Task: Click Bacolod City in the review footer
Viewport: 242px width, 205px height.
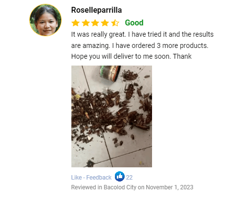Action: (x=120, y=187)
